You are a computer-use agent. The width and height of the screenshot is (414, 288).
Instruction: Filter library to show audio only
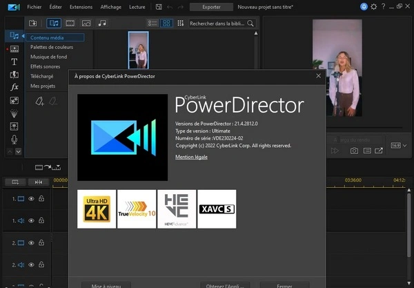click(x=103, y=23)
